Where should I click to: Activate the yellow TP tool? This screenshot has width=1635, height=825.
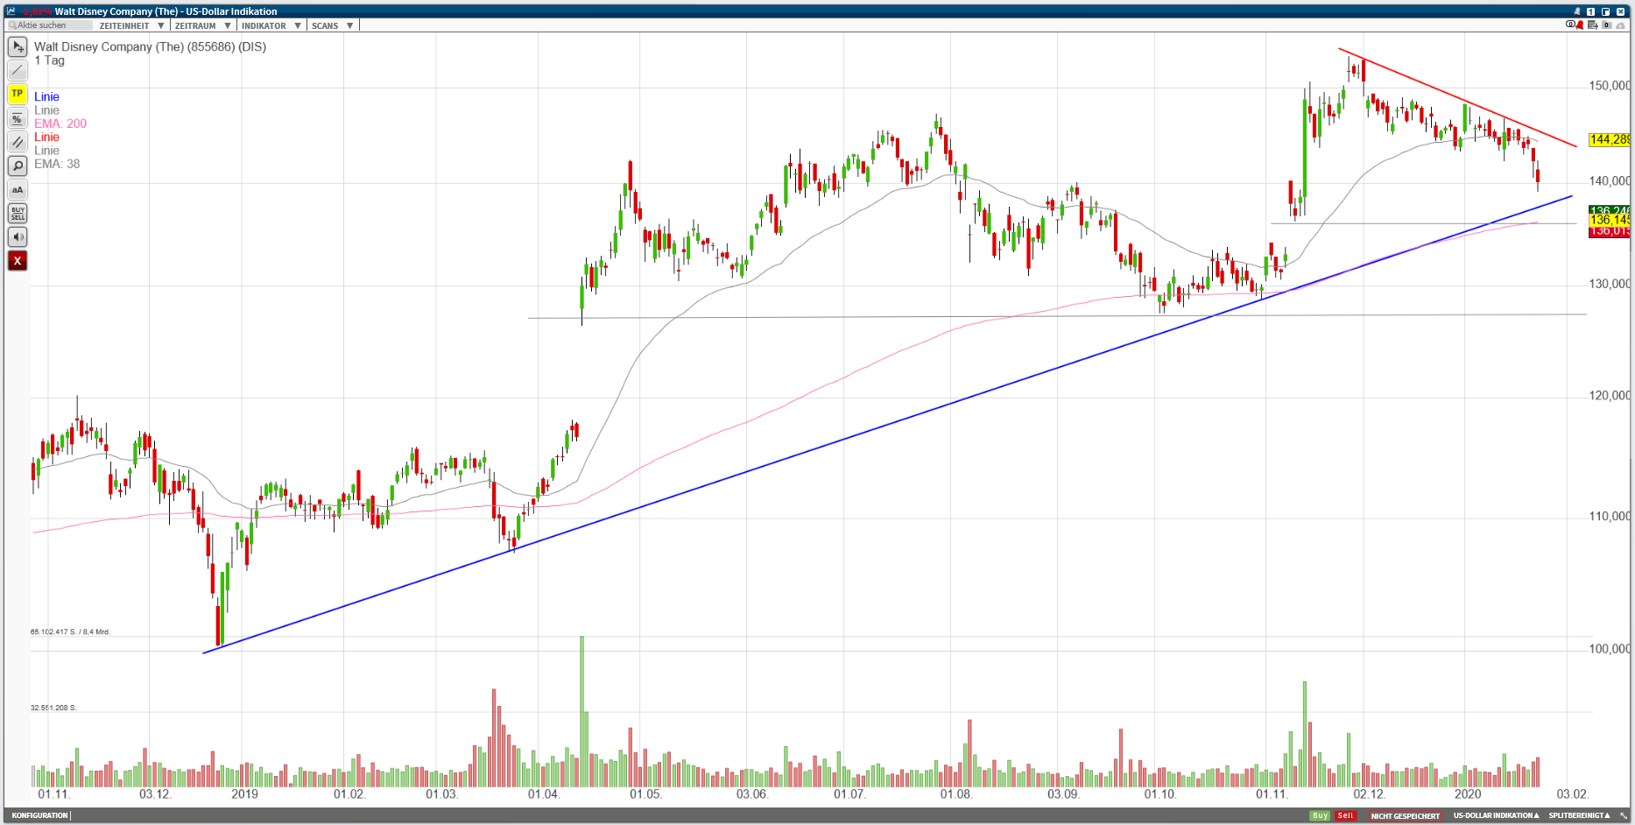[x=18, y=94]
